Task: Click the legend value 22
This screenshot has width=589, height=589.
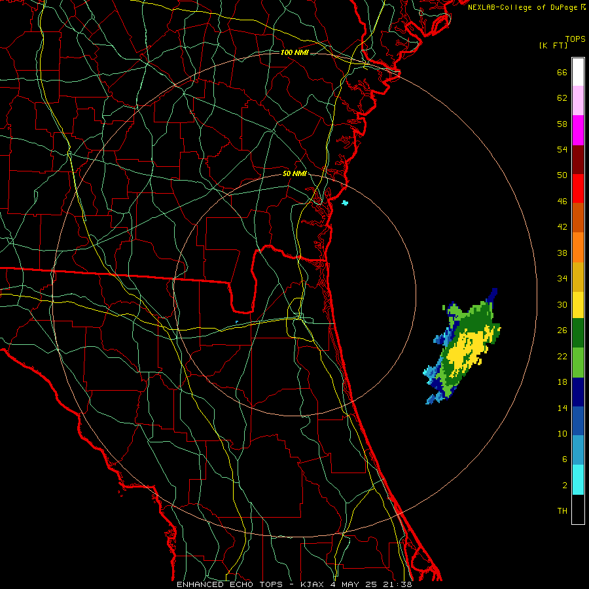Action: tap(562, 356)
